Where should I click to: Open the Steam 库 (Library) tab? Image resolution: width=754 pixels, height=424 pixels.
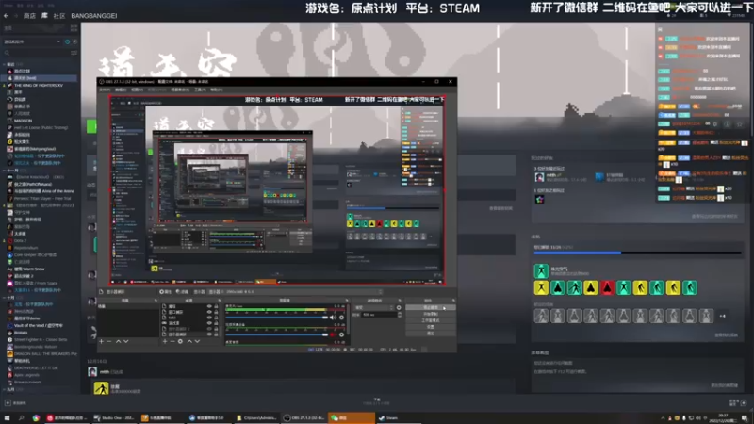click(44, 16)
